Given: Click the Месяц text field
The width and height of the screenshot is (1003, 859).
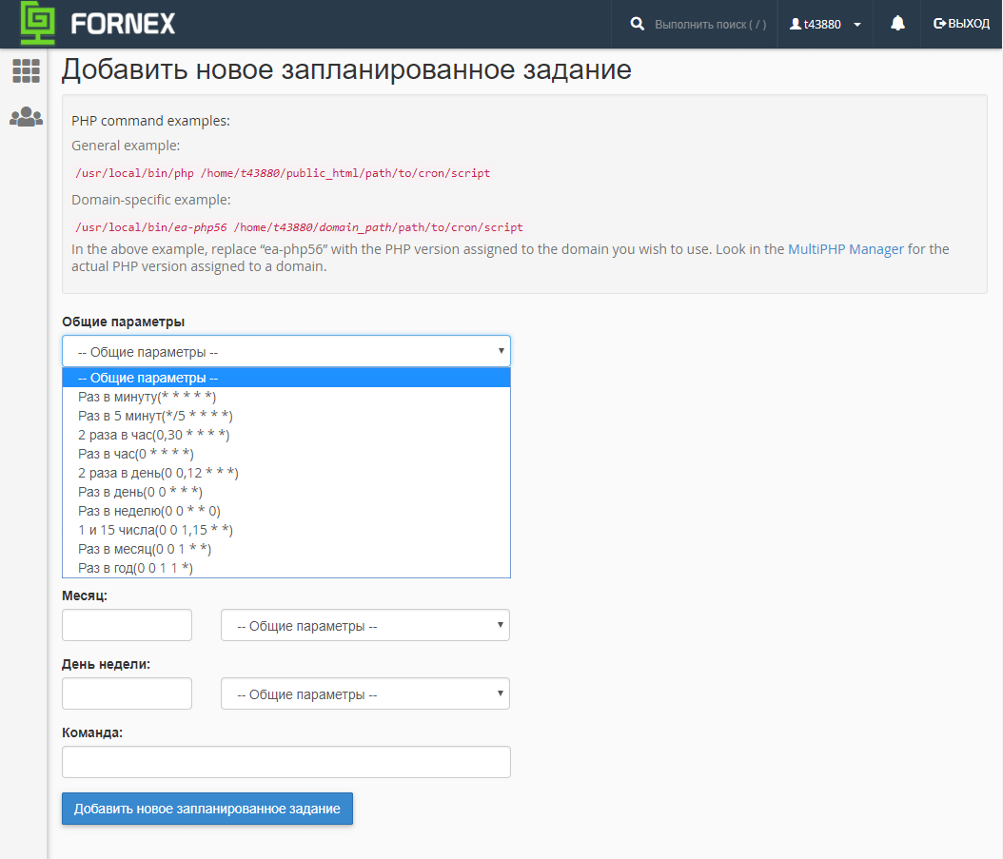Looking at the screenshot, I should pyautogui.click(x=127, y=626).
